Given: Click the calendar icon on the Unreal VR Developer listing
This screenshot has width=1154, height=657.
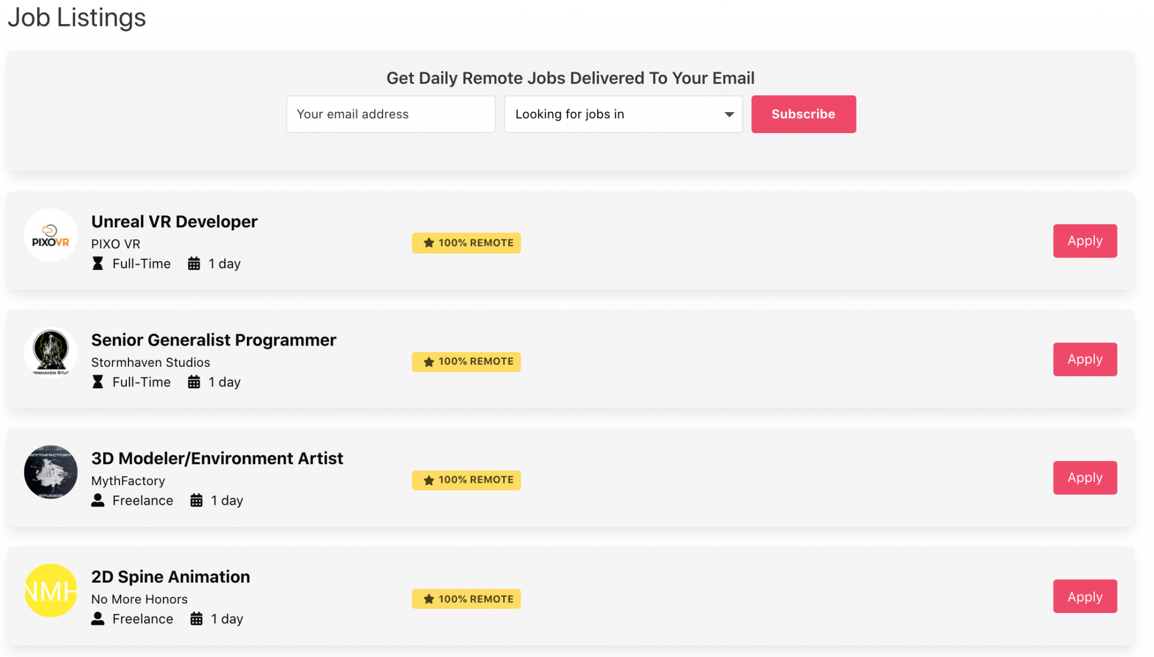Looking at the screenshot, I should pyautogui.click(x=194, y=263).
